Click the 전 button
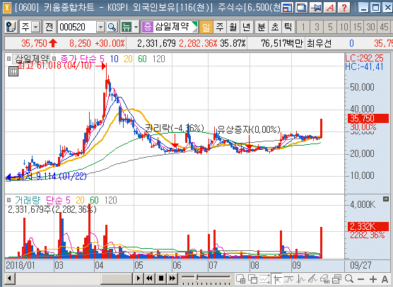This screenshot has height=287, width=393. coord(49,27)
